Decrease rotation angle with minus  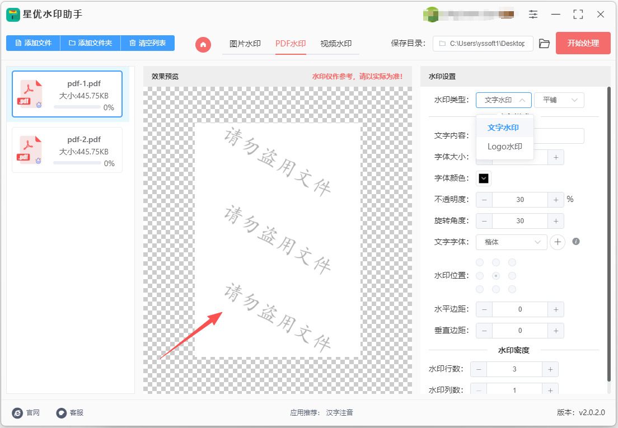(x=484, y=221)
